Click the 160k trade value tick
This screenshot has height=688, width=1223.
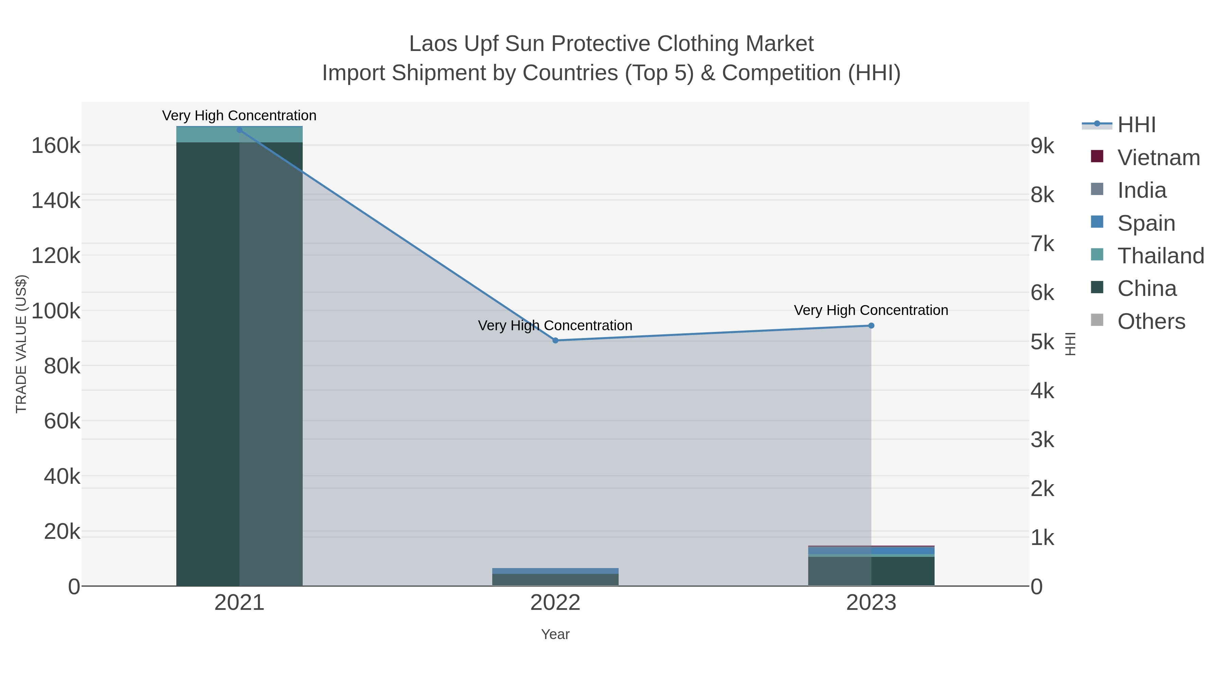pos(56,145)
